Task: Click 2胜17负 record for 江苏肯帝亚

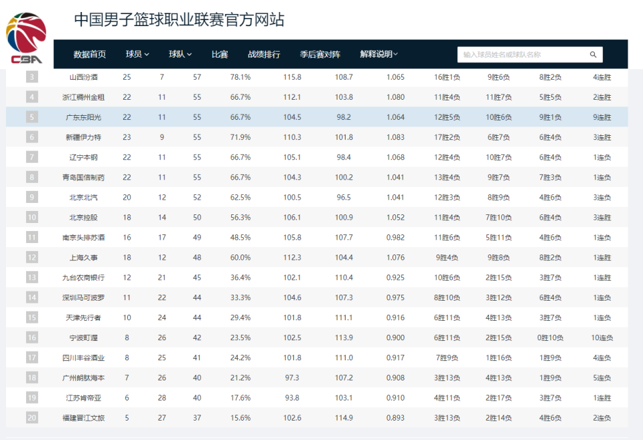Action: 498,398
